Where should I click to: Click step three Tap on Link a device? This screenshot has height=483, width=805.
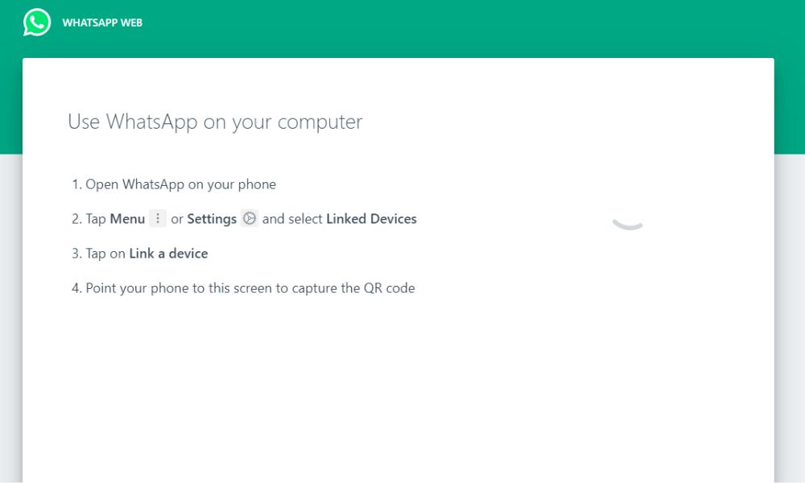[x=138, y=253]
